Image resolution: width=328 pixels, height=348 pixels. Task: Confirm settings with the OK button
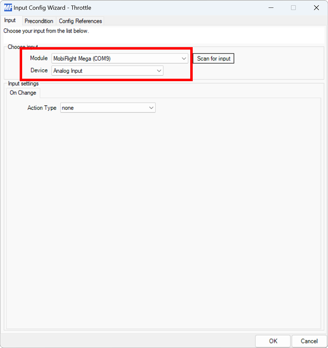273,341
